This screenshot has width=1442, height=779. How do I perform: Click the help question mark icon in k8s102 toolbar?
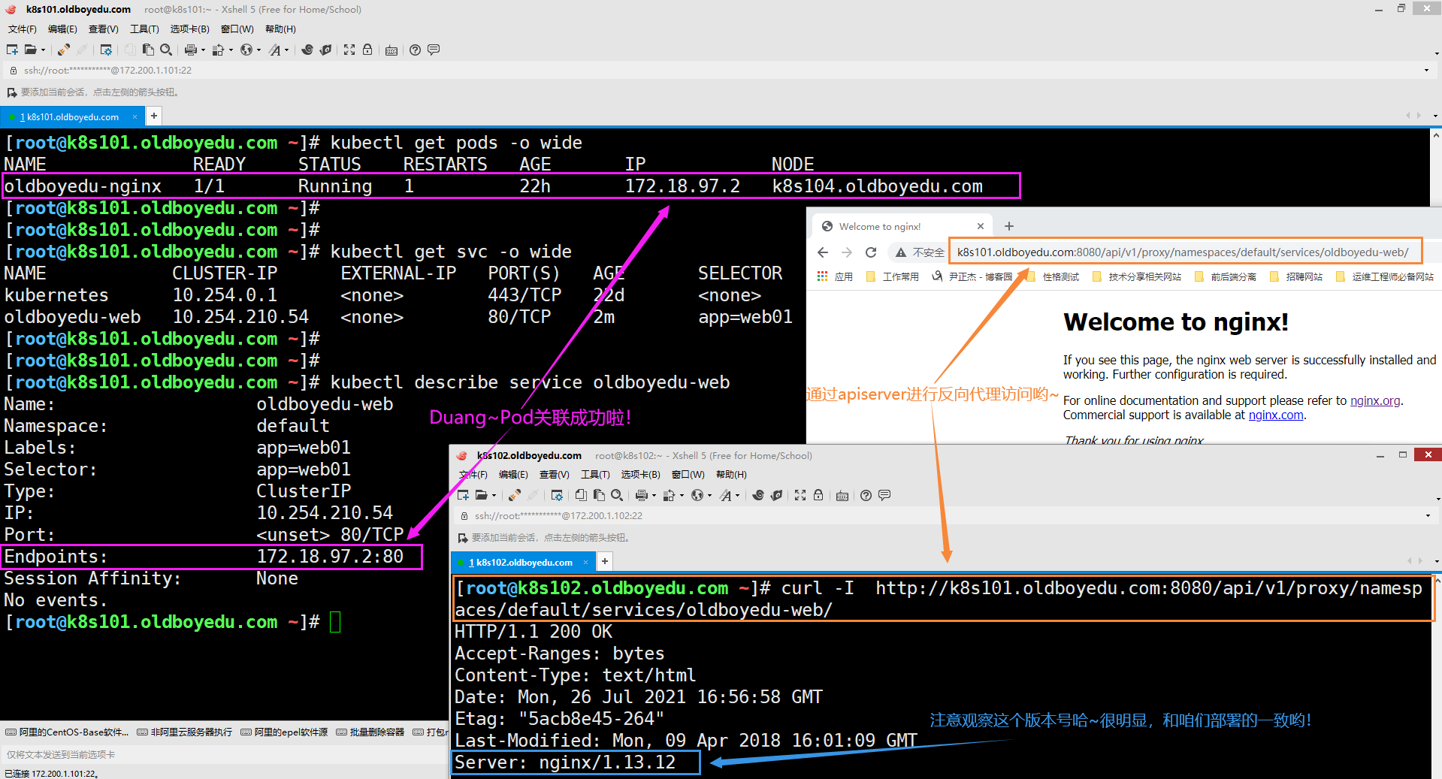866,495
